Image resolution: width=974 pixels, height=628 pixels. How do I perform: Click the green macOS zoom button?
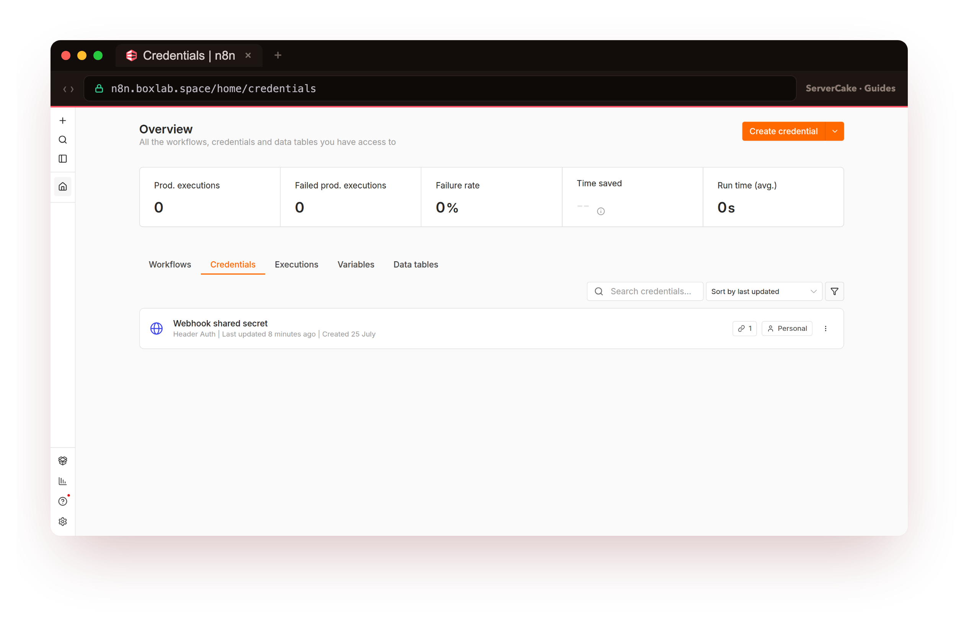pos(98,55)
